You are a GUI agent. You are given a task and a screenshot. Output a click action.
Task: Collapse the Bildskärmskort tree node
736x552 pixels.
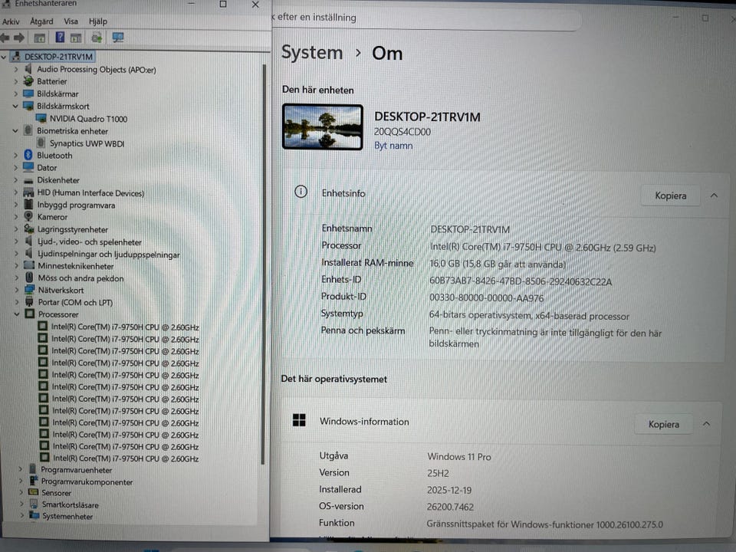(x=15, y=107)
